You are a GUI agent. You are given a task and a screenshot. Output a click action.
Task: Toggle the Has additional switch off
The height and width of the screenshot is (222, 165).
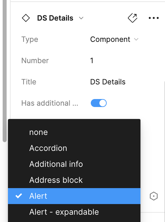pyautogui.click(x=99, y=103)
